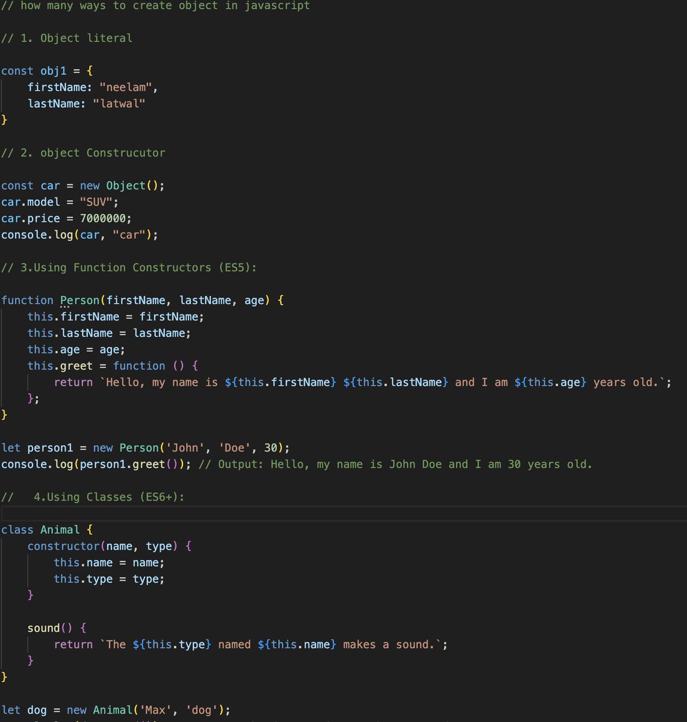The height and width of the screenshot is (722, 687).
Task: Click the "this.lastName = lastName;" line
Action: click(109, 333)
